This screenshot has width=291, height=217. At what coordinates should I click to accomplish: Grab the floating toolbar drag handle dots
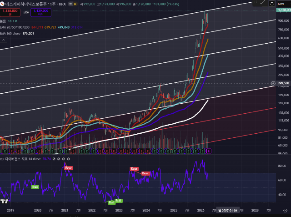[x=256, y=2]
